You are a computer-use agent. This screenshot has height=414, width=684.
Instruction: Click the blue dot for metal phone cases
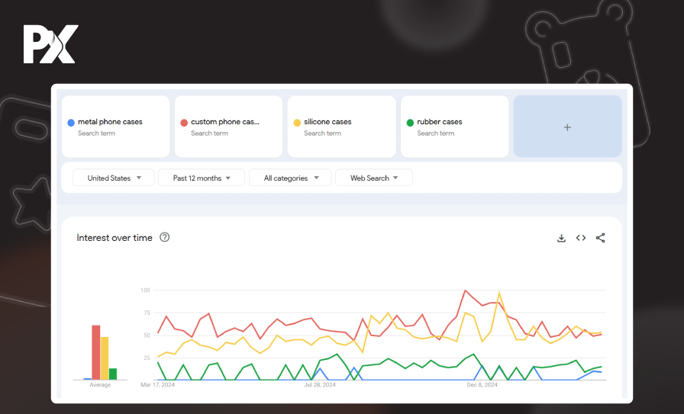pyautogui.click(x=71, y=122)
